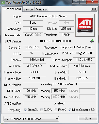Click the GPU-Z app icon in title bar
The height and width of the screenshot is (124, 99).
point(3,3)
